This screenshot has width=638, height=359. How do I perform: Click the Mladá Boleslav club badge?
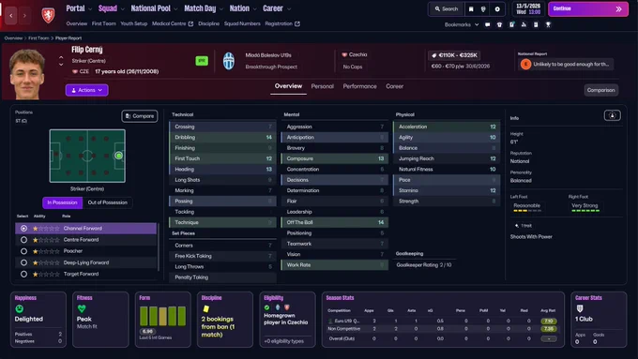coord(229,61)
